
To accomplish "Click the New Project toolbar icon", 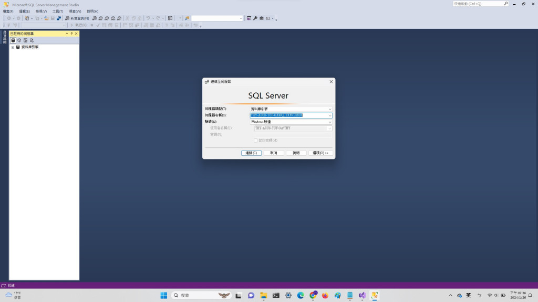I will tap(27, 18).
